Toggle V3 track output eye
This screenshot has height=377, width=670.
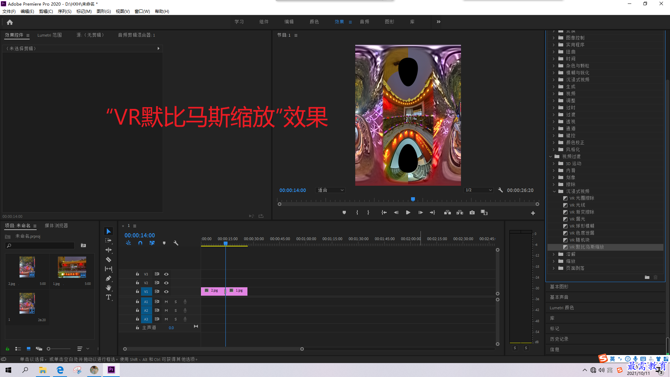(x=166, y=274)
